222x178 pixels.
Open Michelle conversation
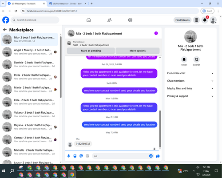point(29,152)
